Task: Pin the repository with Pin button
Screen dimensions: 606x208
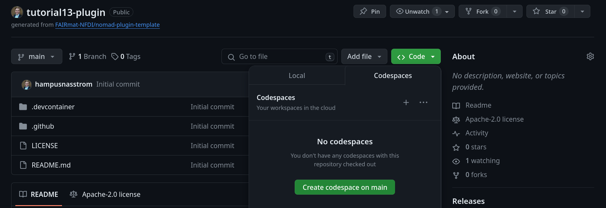Action: tap(369, 11)
